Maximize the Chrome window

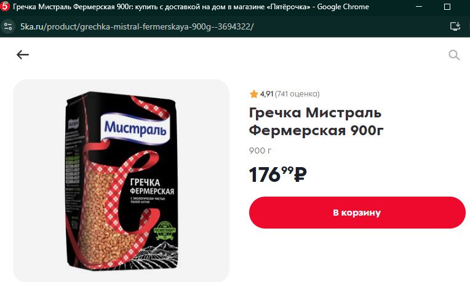tap(447, 7)
